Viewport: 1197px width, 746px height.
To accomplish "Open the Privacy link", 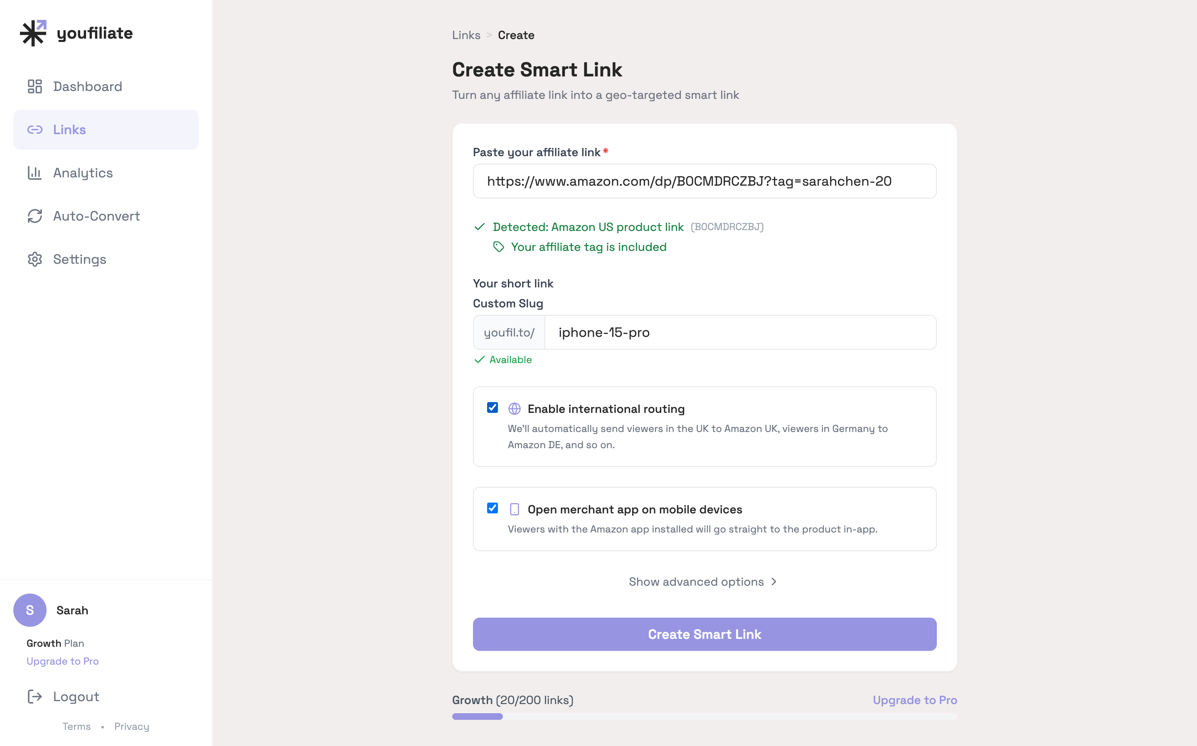I will 131,726.
